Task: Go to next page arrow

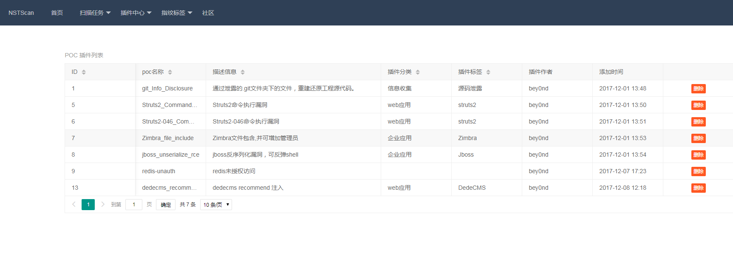Action: click(x=103, y=205)
